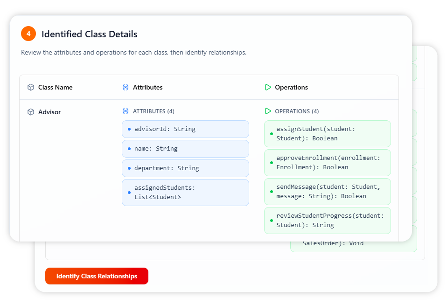Select the reviewStudentProgress operation box
The width and height of the screenshot is (447, 304).
click(x=328, y=221)
